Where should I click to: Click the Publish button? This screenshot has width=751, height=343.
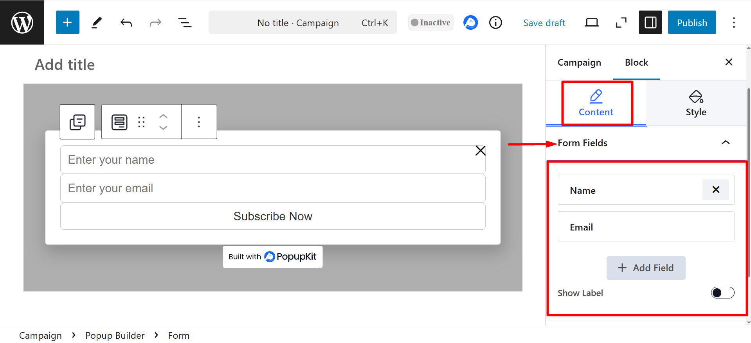click(692, 23)
